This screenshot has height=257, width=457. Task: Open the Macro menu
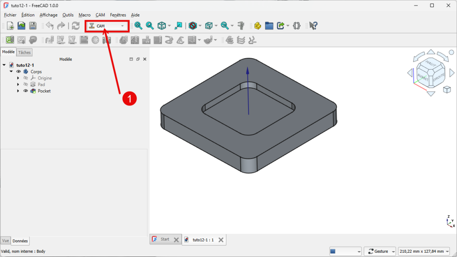pyautogui.click(x=84, y=15)
